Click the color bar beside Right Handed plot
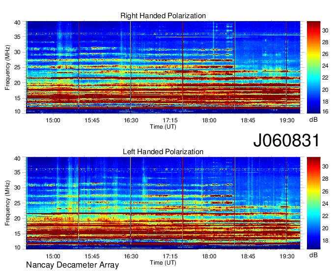The width and height of the screenshot is (334, 271). [313, 67]
